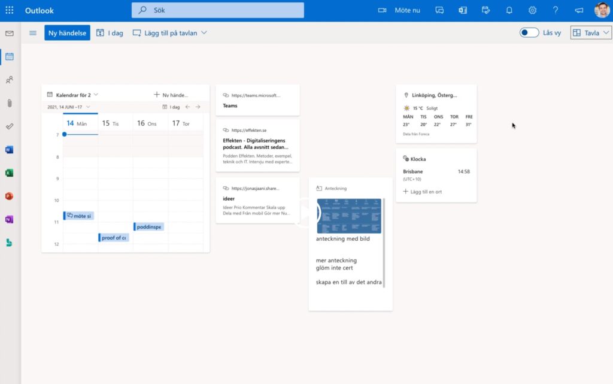Click the Ny händelse button
The width and height of the screenshot is (613, 384).
(67, 33)
